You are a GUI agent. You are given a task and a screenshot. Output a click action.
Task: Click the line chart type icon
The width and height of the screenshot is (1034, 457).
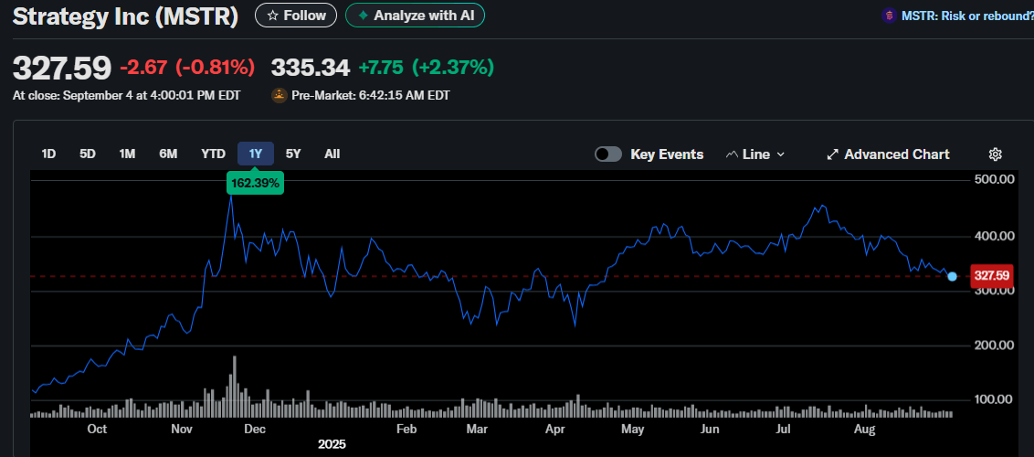point(732,154)
